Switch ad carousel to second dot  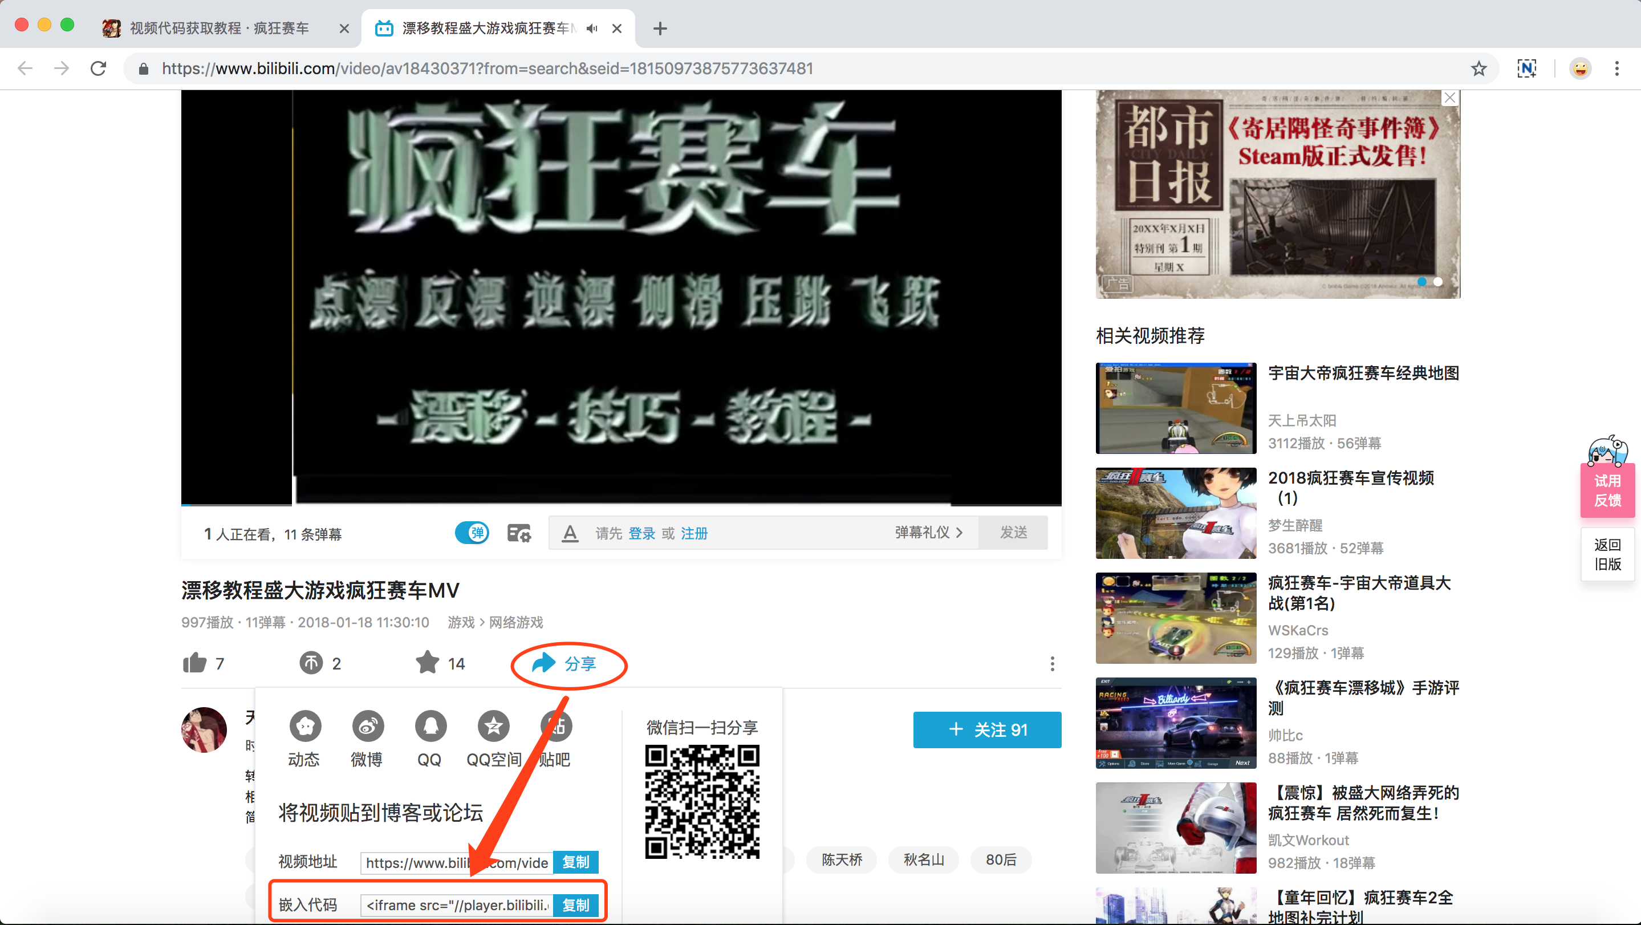tap(1438, 282)
